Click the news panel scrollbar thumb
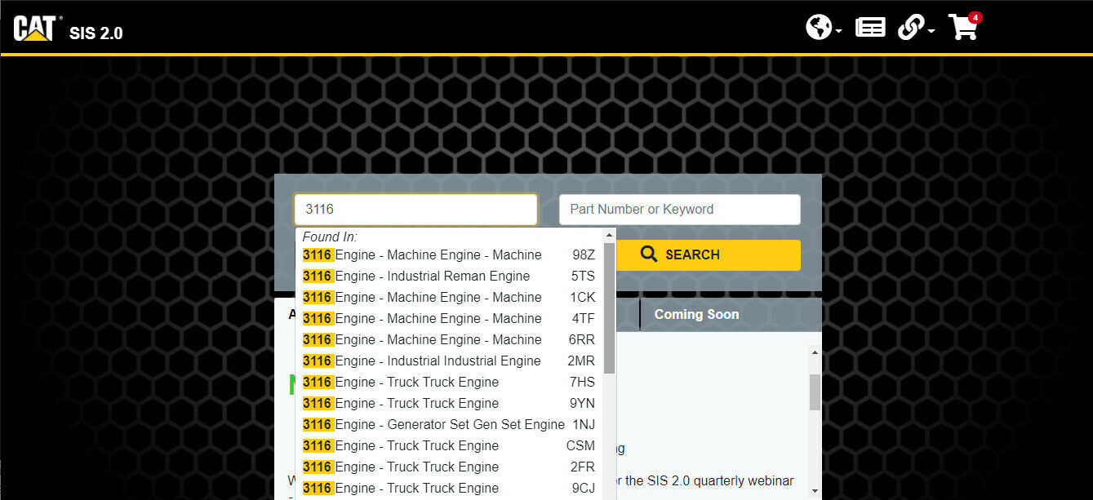The image size is (1093, 500). point(814,392)
